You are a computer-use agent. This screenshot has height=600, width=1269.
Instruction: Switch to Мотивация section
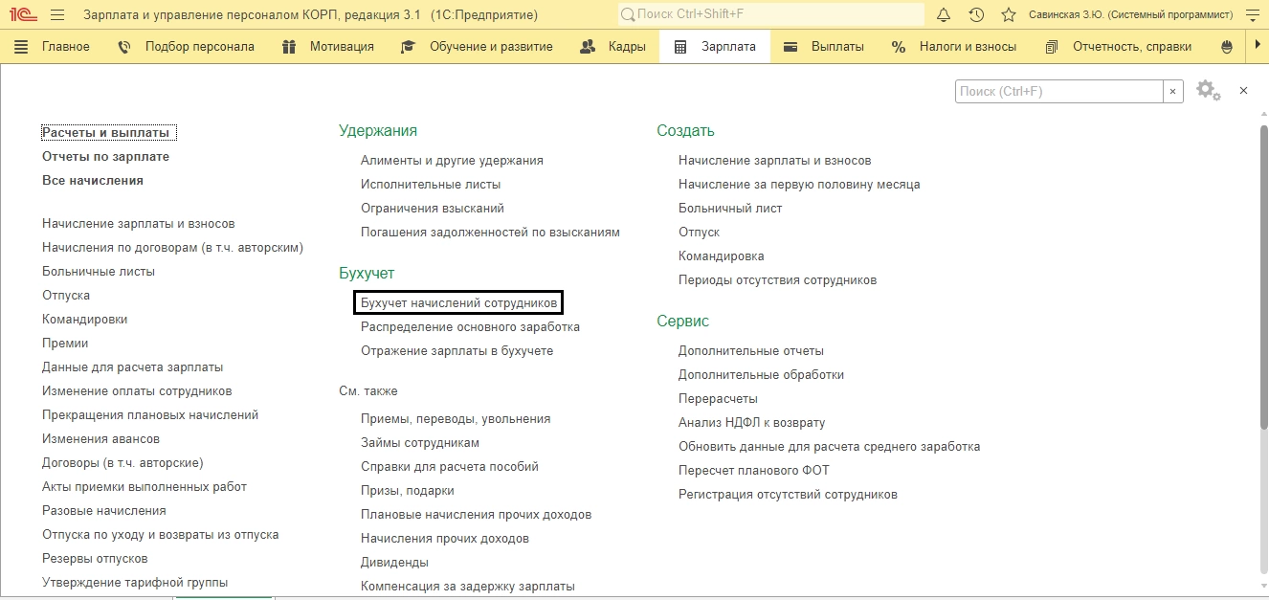coord(342,47)
